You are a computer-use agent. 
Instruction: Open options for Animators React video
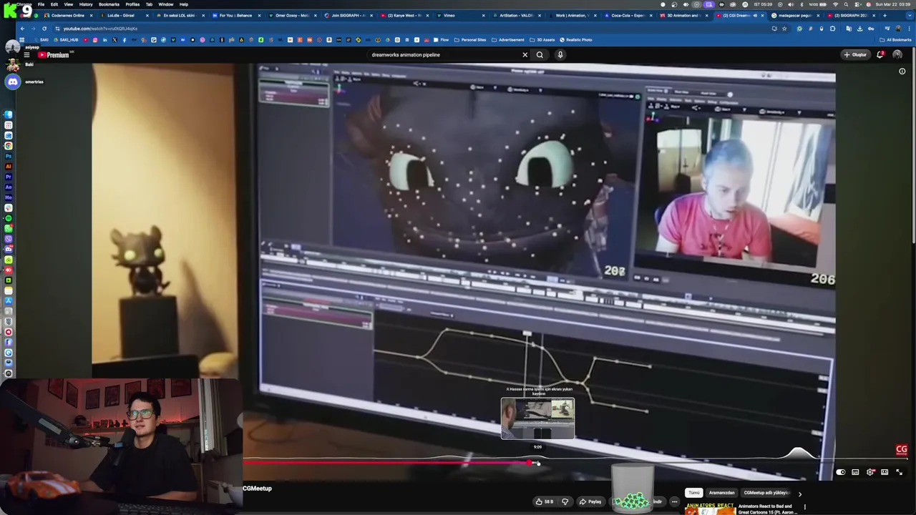805,507
